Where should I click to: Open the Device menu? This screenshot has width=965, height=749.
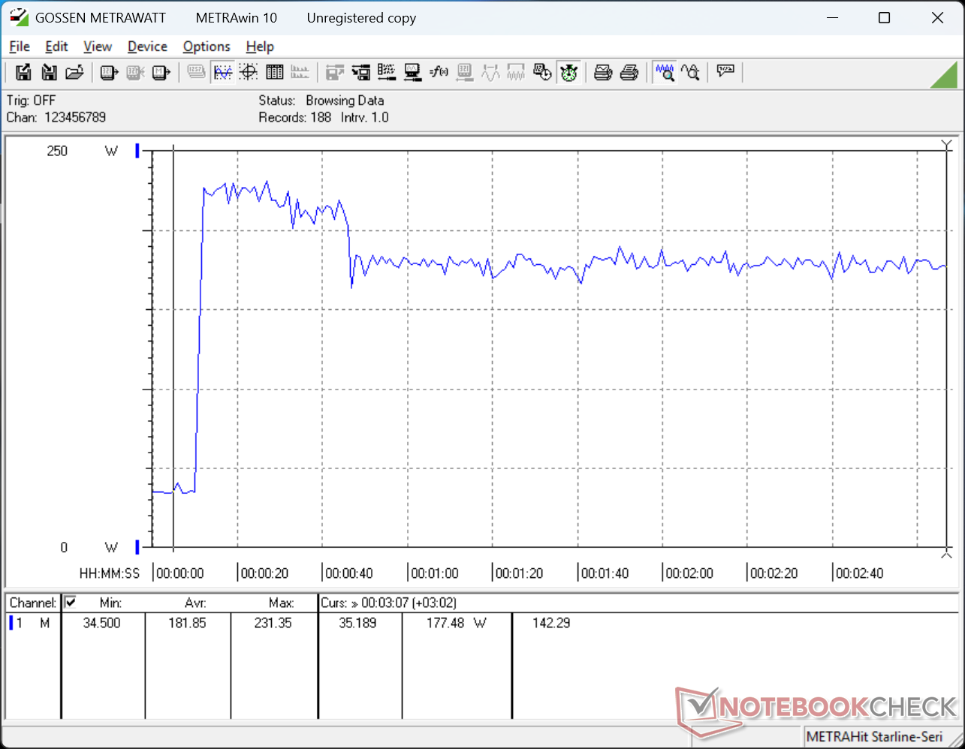pyautogui.click(x=147, y=47)
